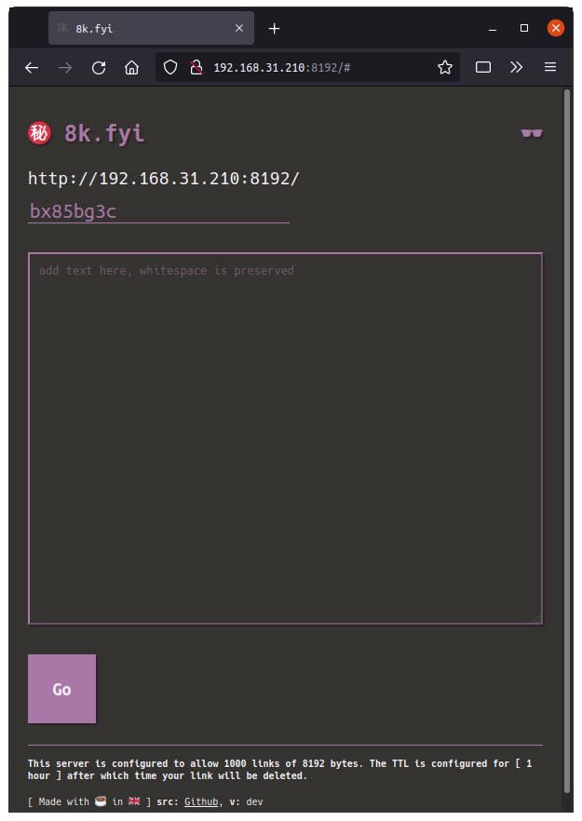Click the tracking-protection shield icon
Image resolution: width=582 pixels, height=821 pixels.
tap(169, 67)
